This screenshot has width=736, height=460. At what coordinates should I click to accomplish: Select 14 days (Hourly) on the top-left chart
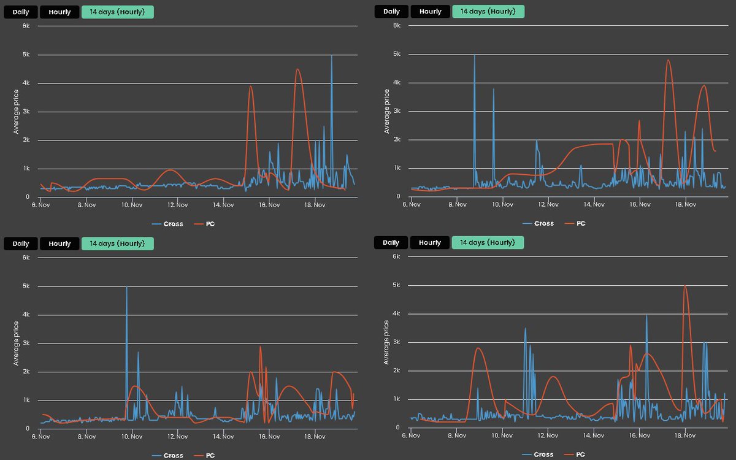pos(117,12)
